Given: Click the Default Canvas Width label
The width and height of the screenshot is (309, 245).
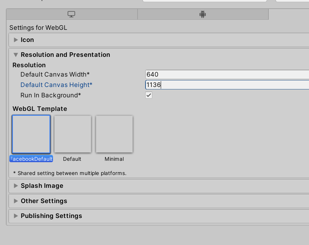Looking at the screenshot, I should pos(55,74).
